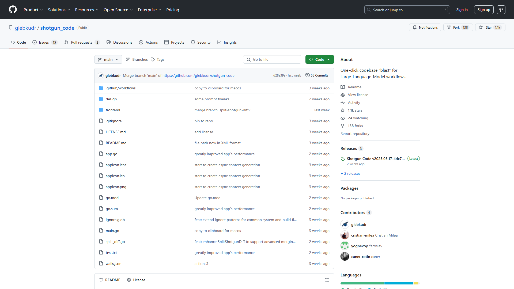514x289 pixels.
Task: Click the .gitignore file icon
Action: click(101, 121)
